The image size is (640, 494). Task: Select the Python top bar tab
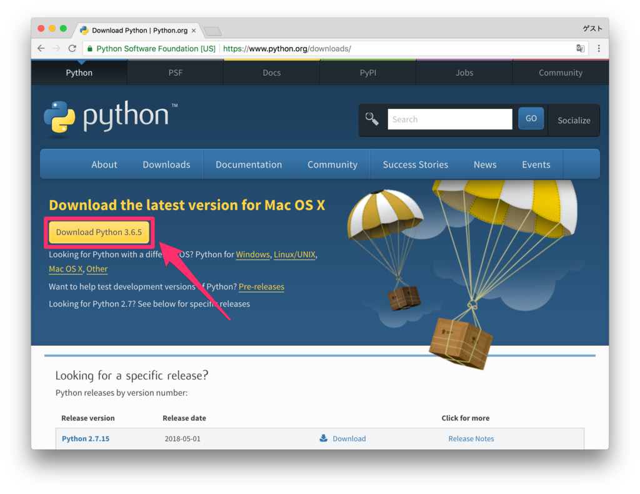pyautogui.click(x=79, y=73)
